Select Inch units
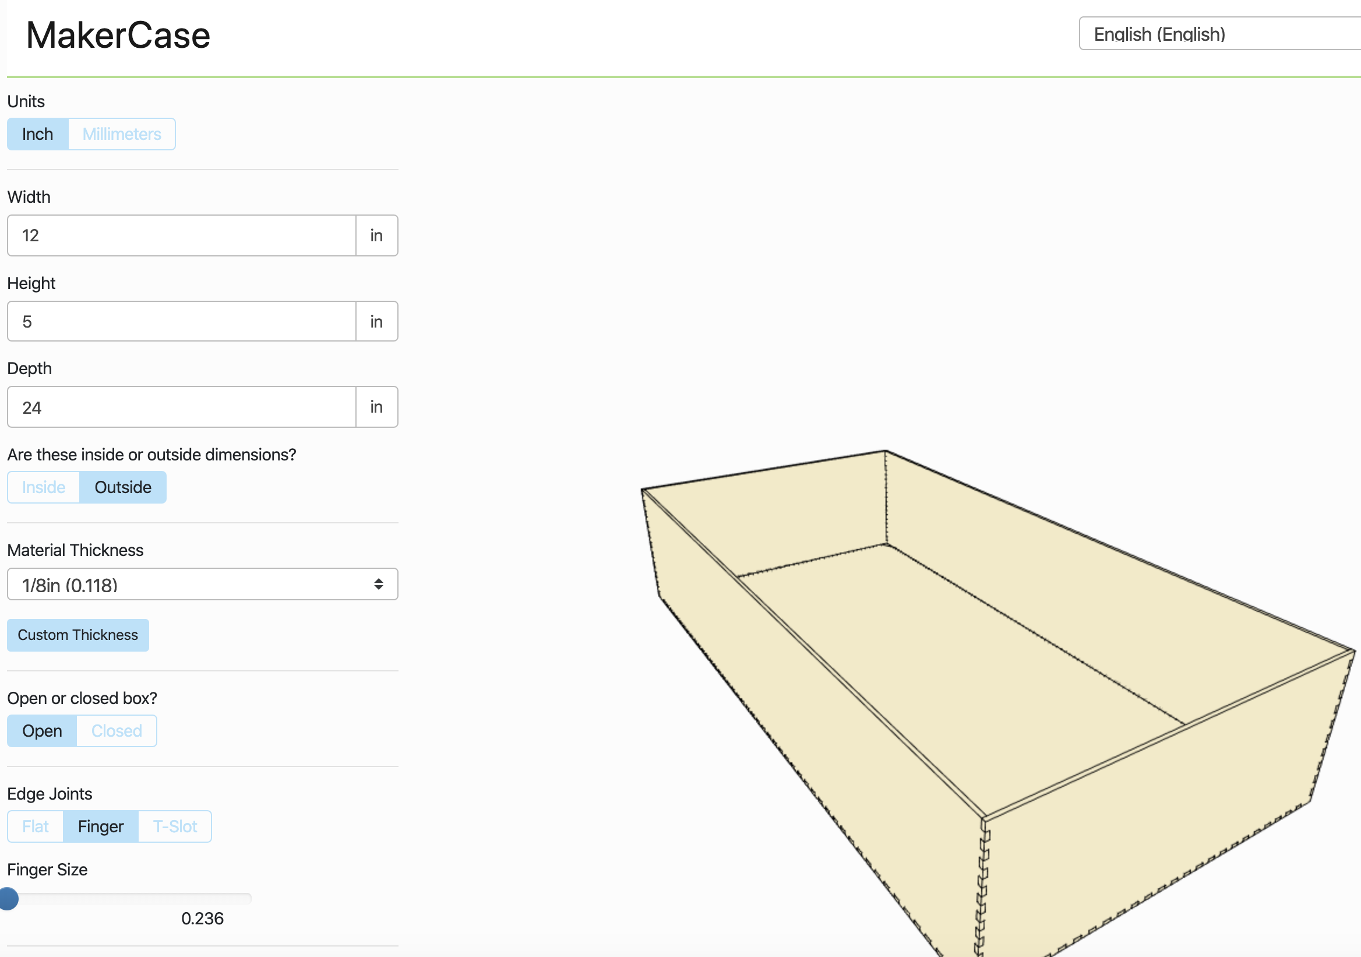The image size is (1361, 957). (37, 134)
